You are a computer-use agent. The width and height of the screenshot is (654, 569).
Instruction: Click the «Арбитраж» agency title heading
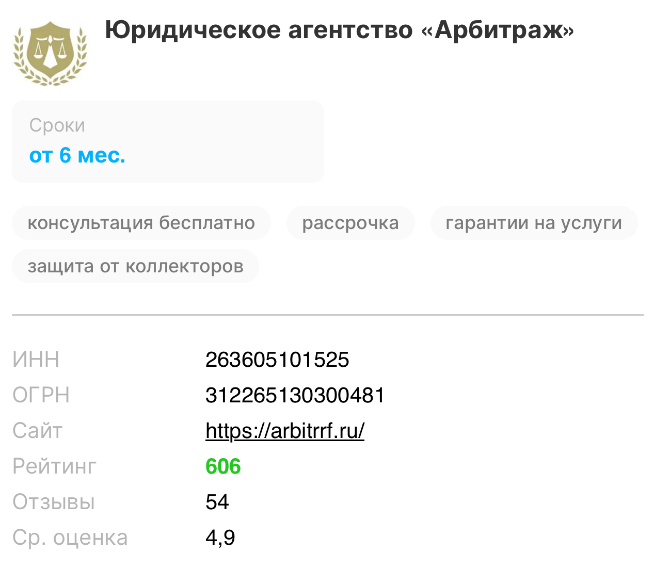339,30
